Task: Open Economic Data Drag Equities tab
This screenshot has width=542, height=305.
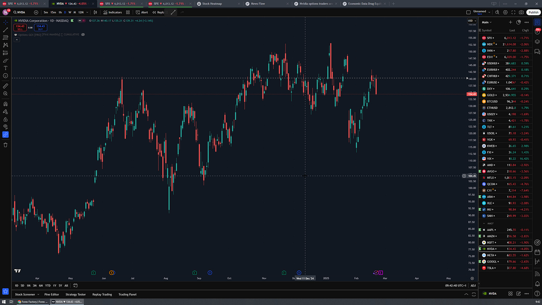Action: pyautogui.click(x=364, y=3)
